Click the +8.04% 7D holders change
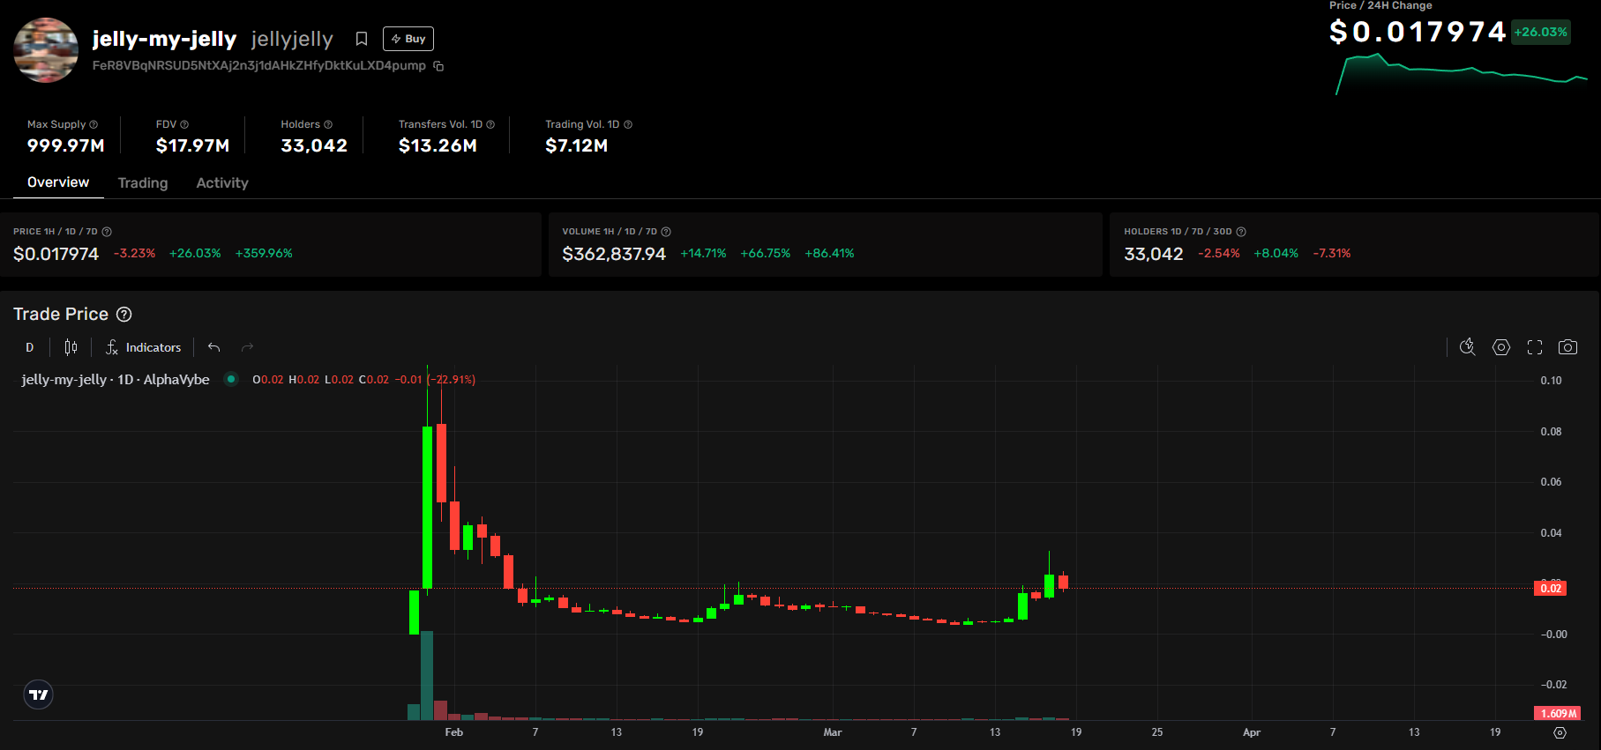The width and height of the screenshot is (1601, 750). [x=1276, y=253]
